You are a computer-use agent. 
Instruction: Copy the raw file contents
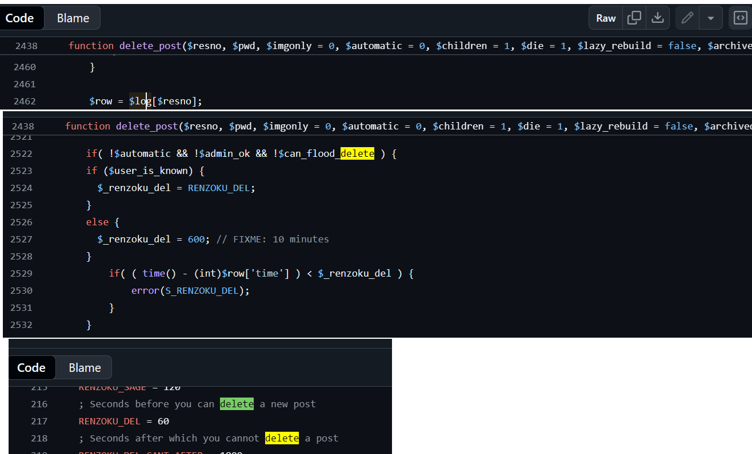[634, 18]
